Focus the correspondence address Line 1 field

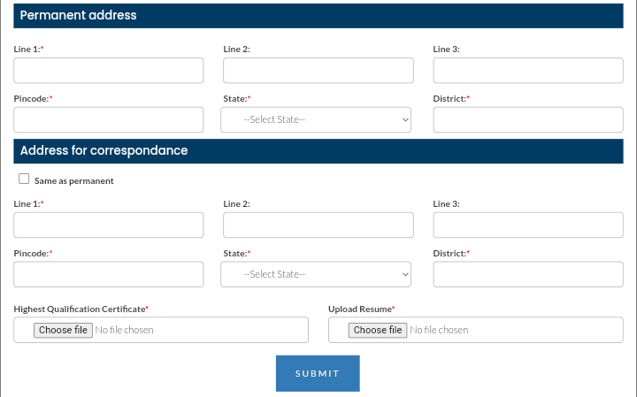[109, 225]
